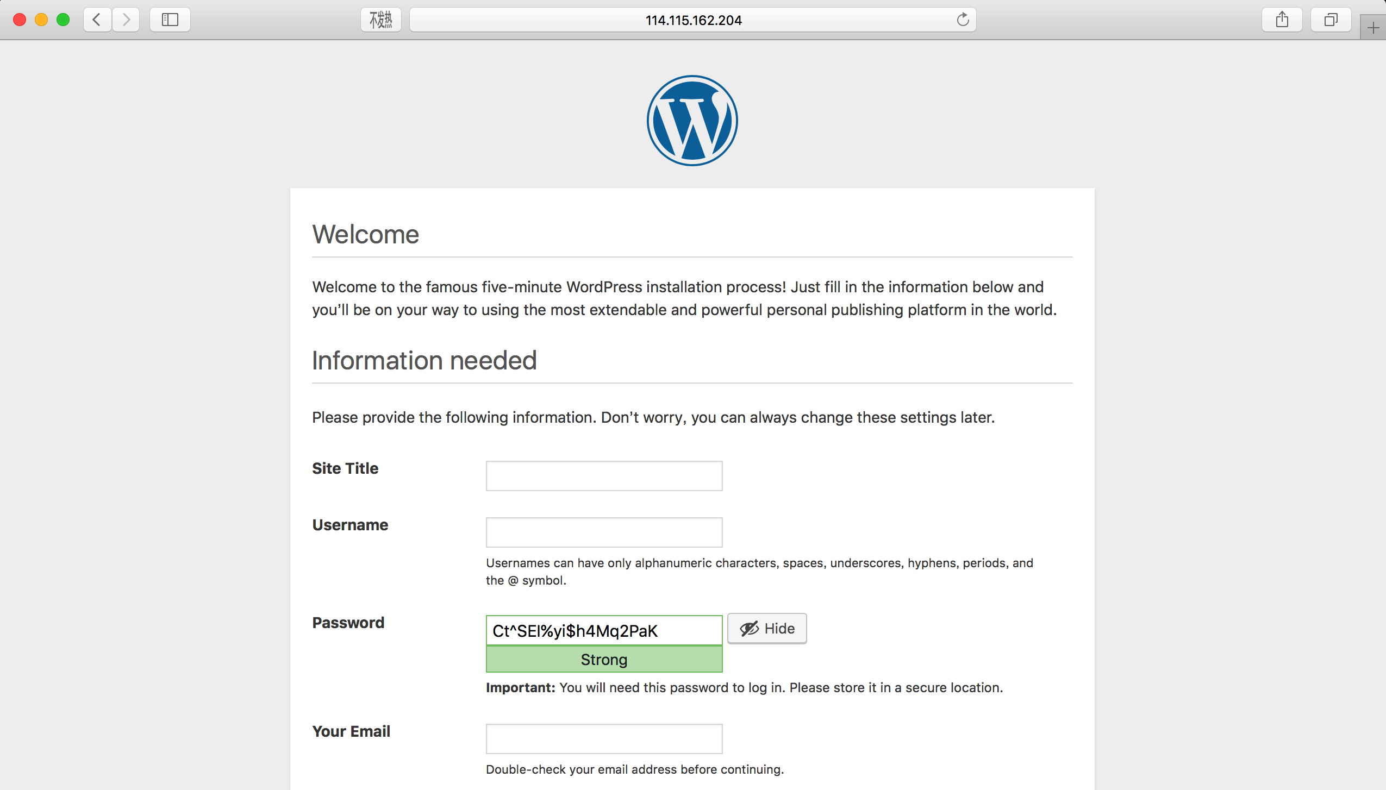Click into the Username field

[x=604, y=532]
